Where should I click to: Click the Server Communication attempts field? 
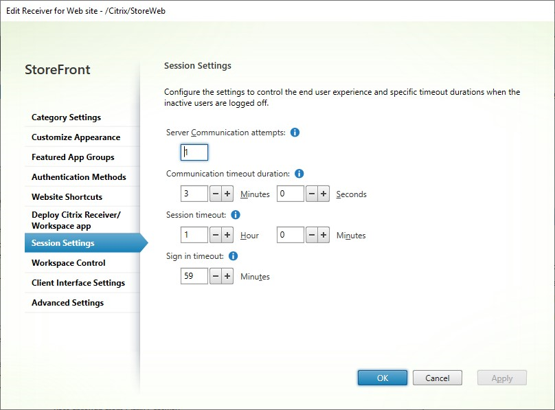coord(194,152)
